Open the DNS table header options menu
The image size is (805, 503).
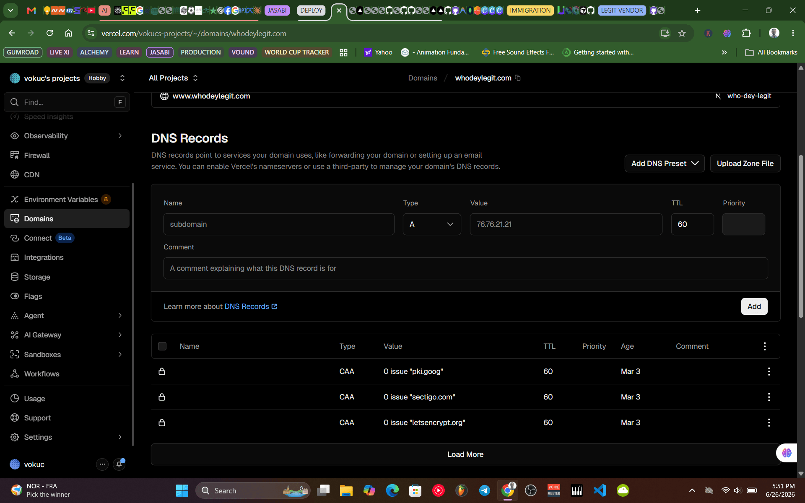point(765,346)
